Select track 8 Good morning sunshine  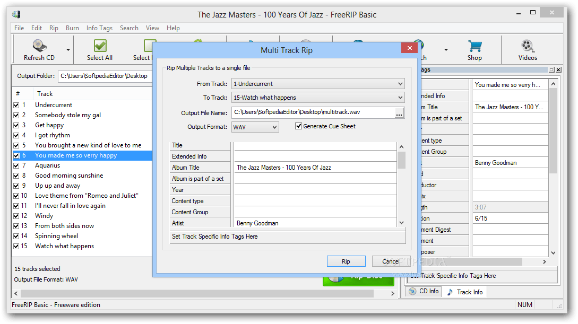tap(69, 176)
